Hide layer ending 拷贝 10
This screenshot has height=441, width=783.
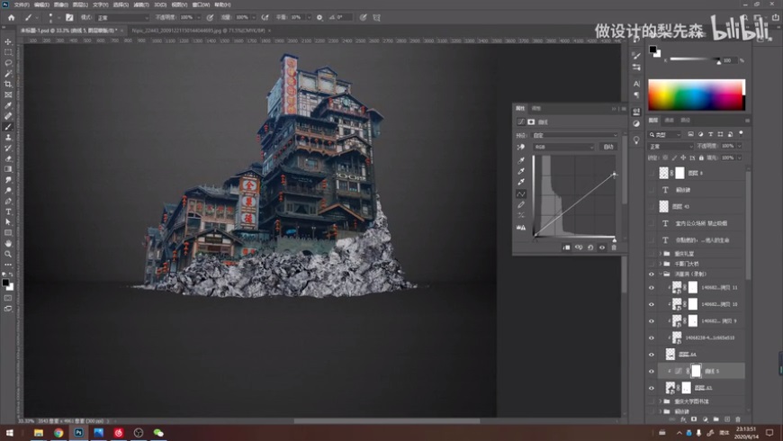click(x=652, y=304)
